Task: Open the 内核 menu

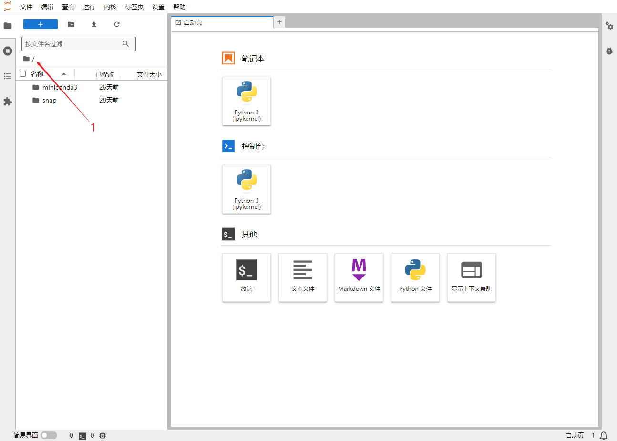Action: point(110,7)
